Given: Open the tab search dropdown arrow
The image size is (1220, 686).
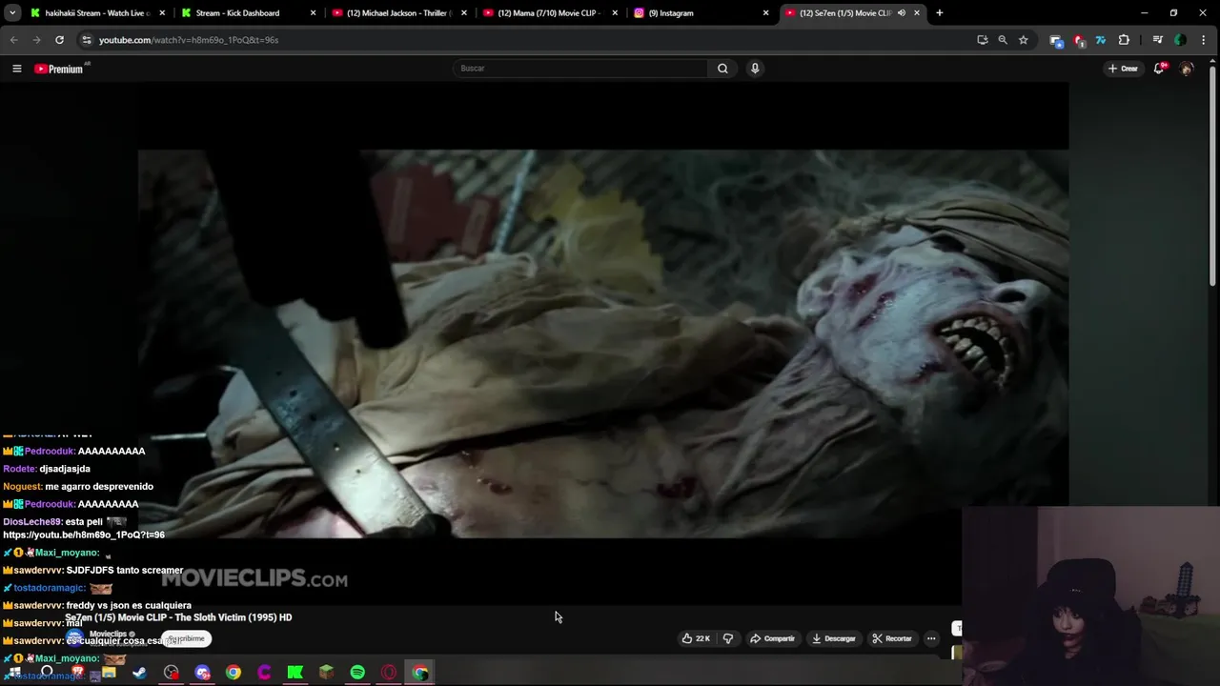Looking at the screenshot, I should point(11,13).
